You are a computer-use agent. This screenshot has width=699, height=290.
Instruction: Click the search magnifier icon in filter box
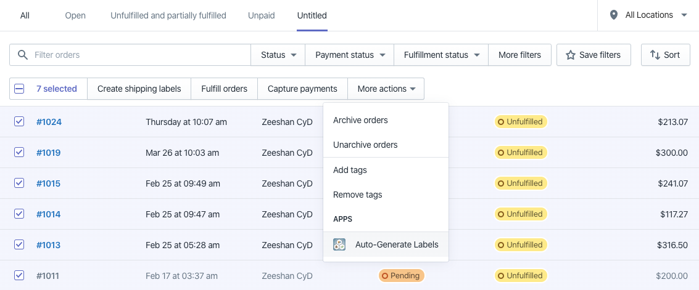point(23,55)
